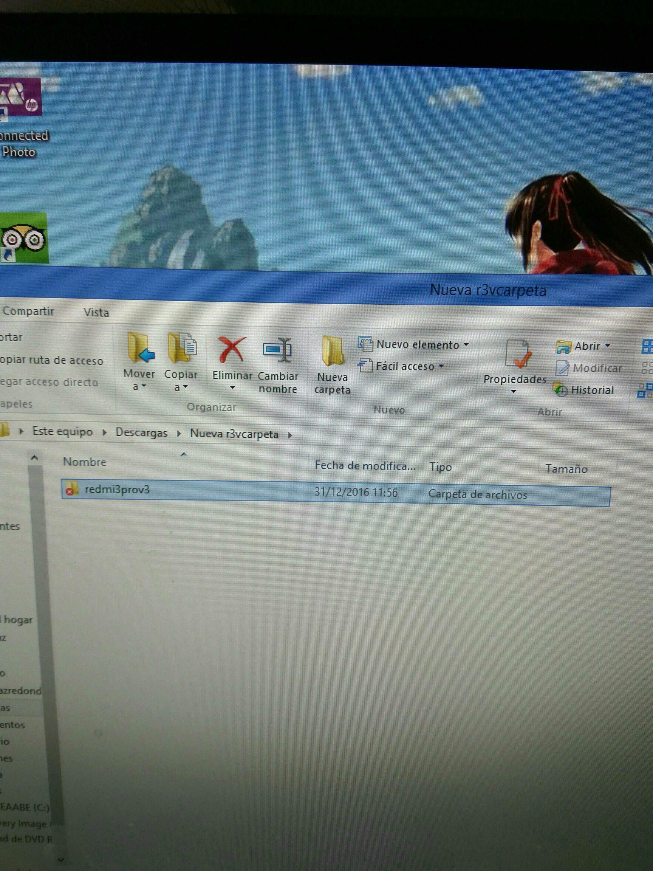Click the red Eliminar X icon
The height and width of the screenshot is (871, 653).
232,350
